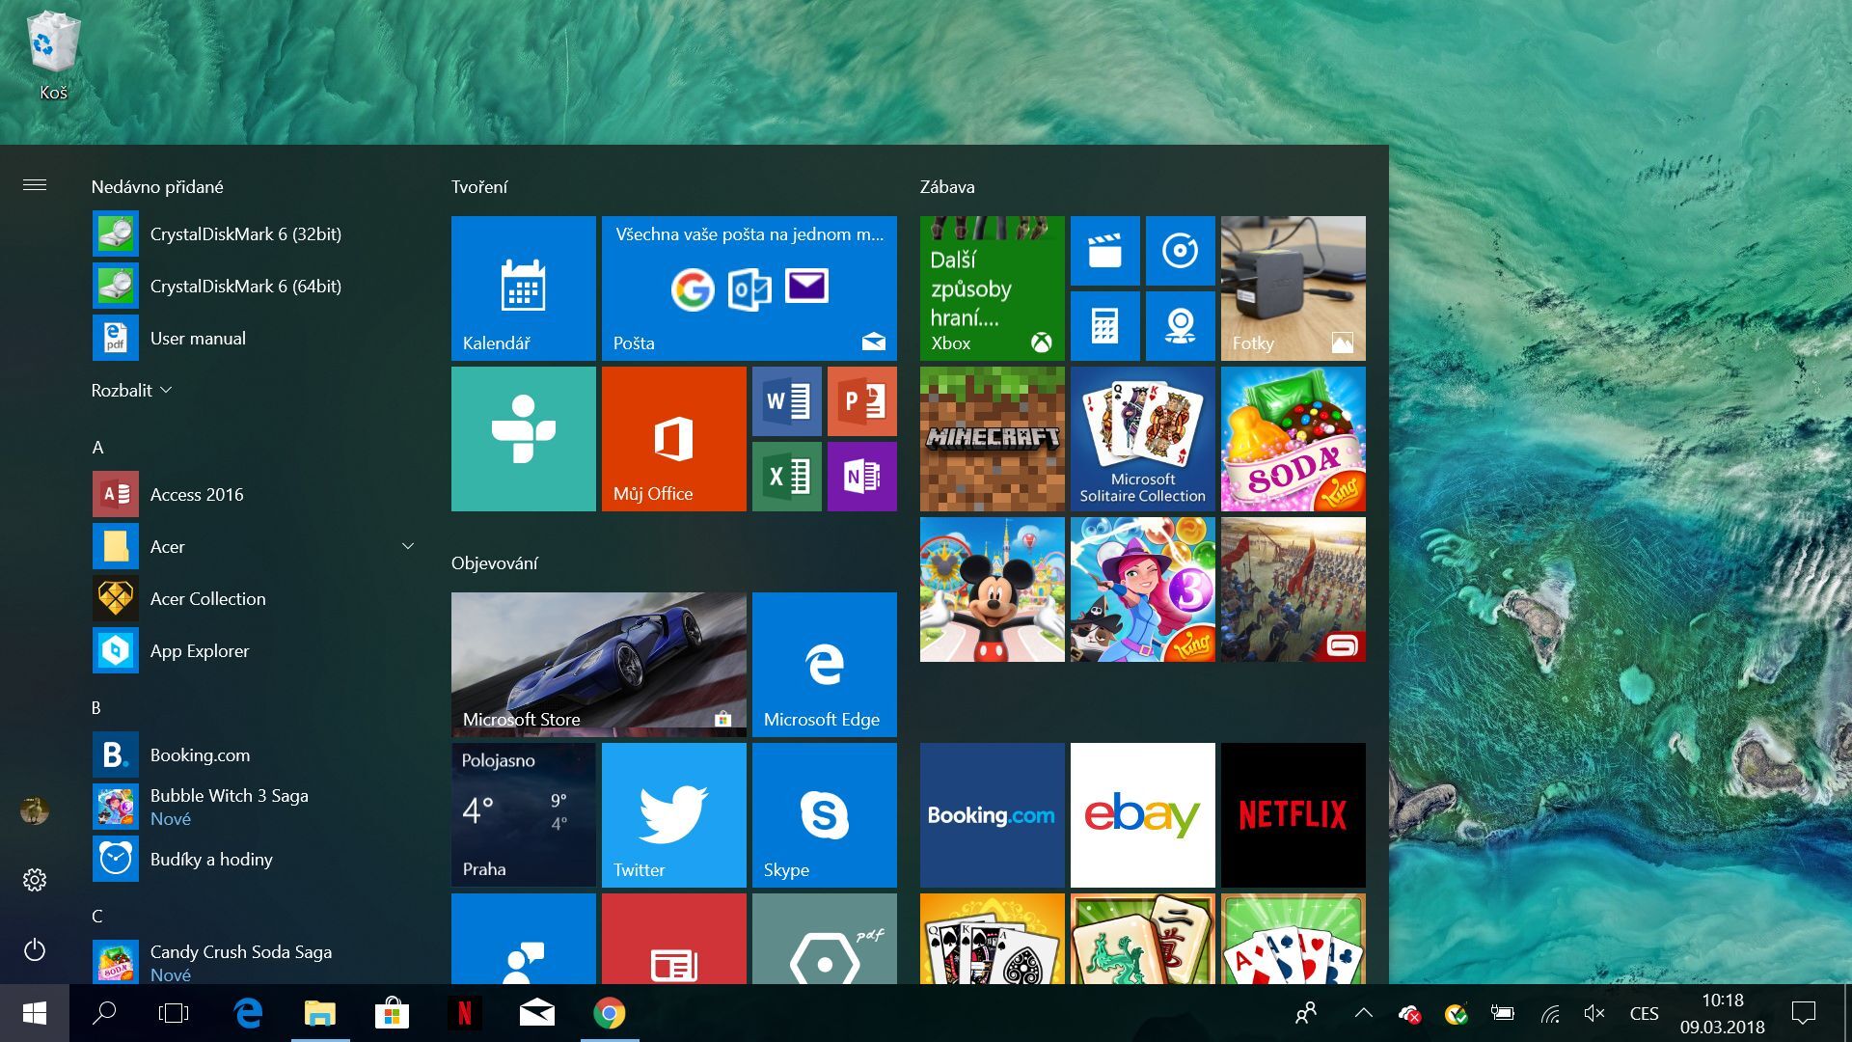Viewport: 1852px width, 1042px height.
Task: Launch Candy Crush Soda Saga from app list
Action: tap(241, 952)
